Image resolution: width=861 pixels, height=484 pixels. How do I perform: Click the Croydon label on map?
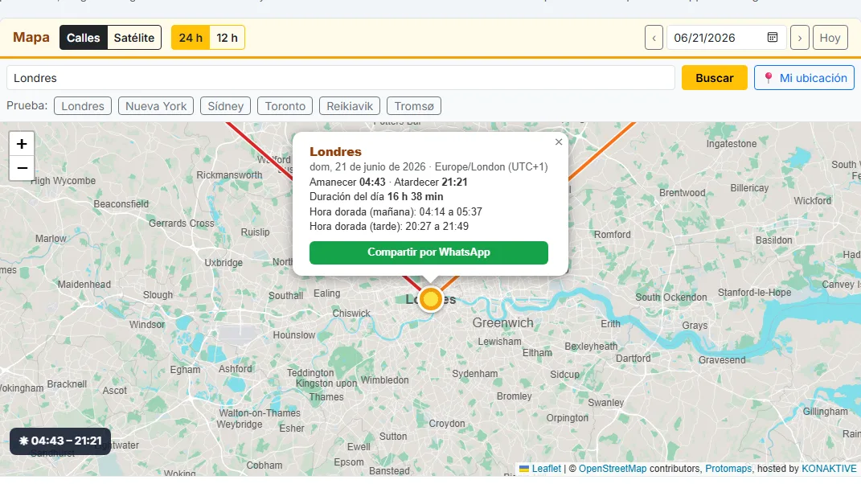click(x=446, y=424)
